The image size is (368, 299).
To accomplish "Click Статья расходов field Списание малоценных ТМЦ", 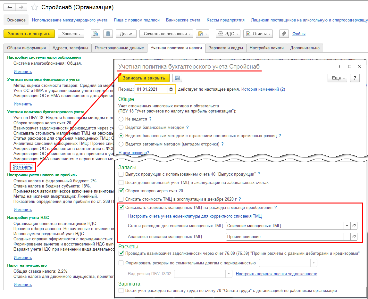I will [285, 226].
